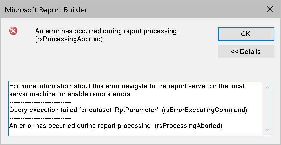
Task: Click the first dashed separator line
Action: coord(40,102)
